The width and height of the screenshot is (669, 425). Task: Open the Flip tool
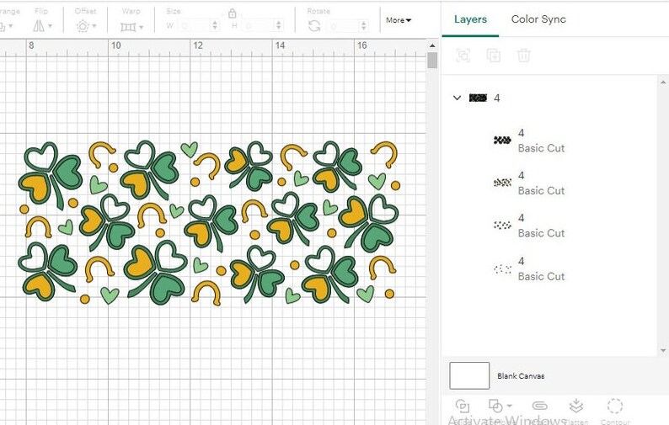click(39, 26)
